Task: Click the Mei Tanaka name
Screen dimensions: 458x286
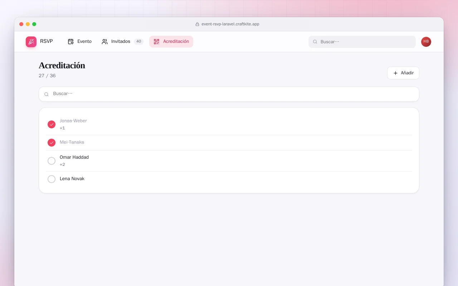Action: 72,142
